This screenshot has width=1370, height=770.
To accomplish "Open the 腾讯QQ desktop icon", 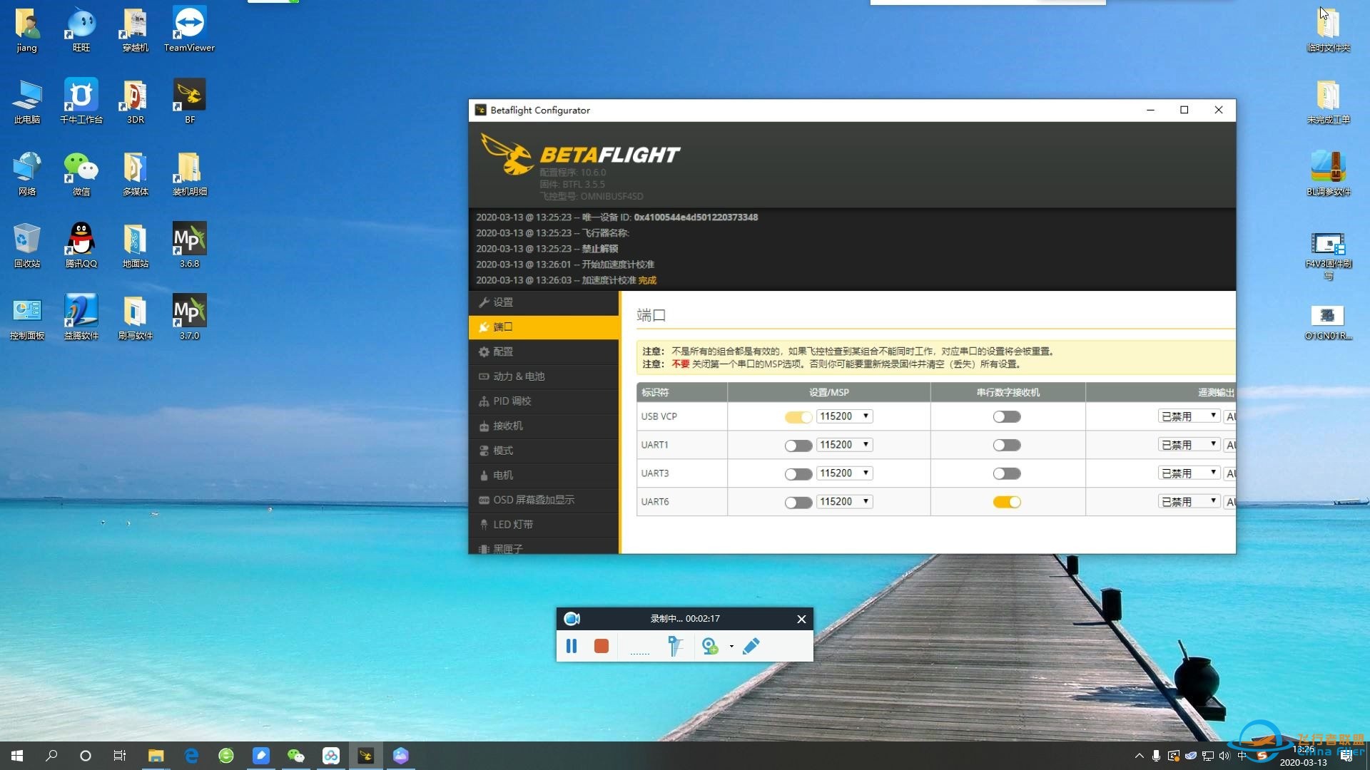I will pyautogui.click(x=81, y=245).
